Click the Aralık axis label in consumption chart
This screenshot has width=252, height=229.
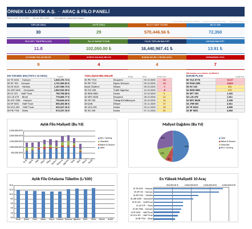(110, 219)
